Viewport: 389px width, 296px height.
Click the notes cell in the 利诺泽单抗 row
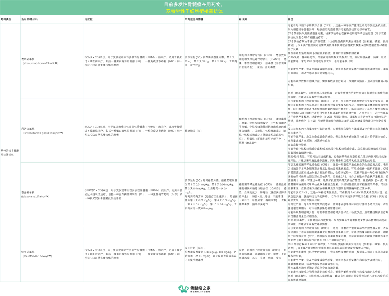pos(338,131)
